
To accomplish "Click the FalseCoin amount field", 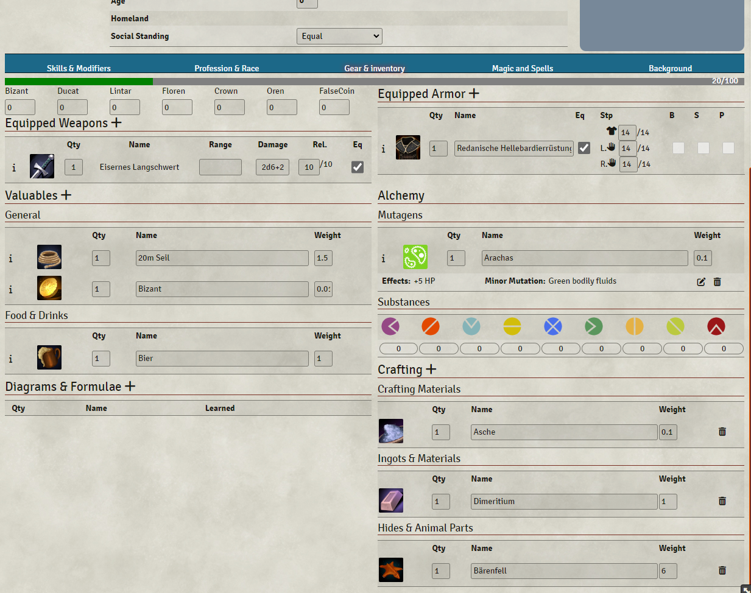I will tap(334, 107).
